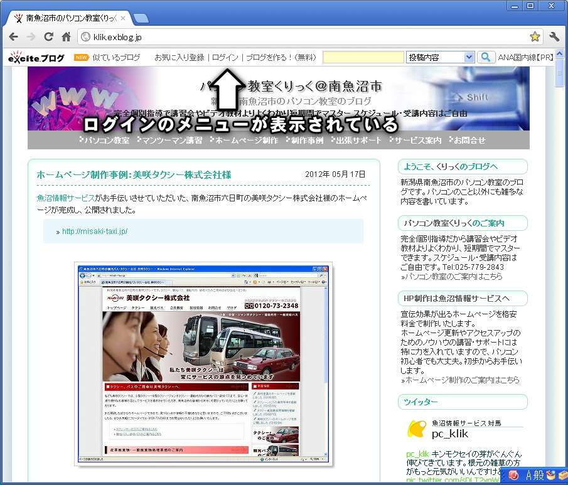Image resolution: width=568 pixels, height=485 pixels.
Task: Close the 南魚沼市のパソコン教室 tab
Action: coord(123,18)
